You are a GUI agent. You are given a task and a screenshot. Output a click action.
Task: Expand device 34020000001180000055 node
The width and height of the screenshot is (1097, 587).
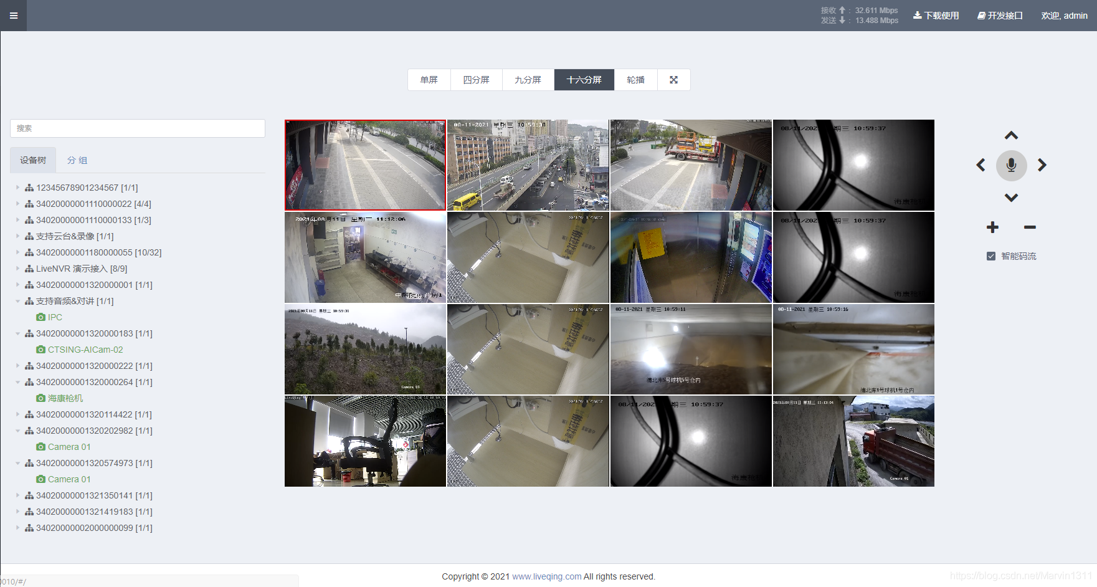coord(17,252)
